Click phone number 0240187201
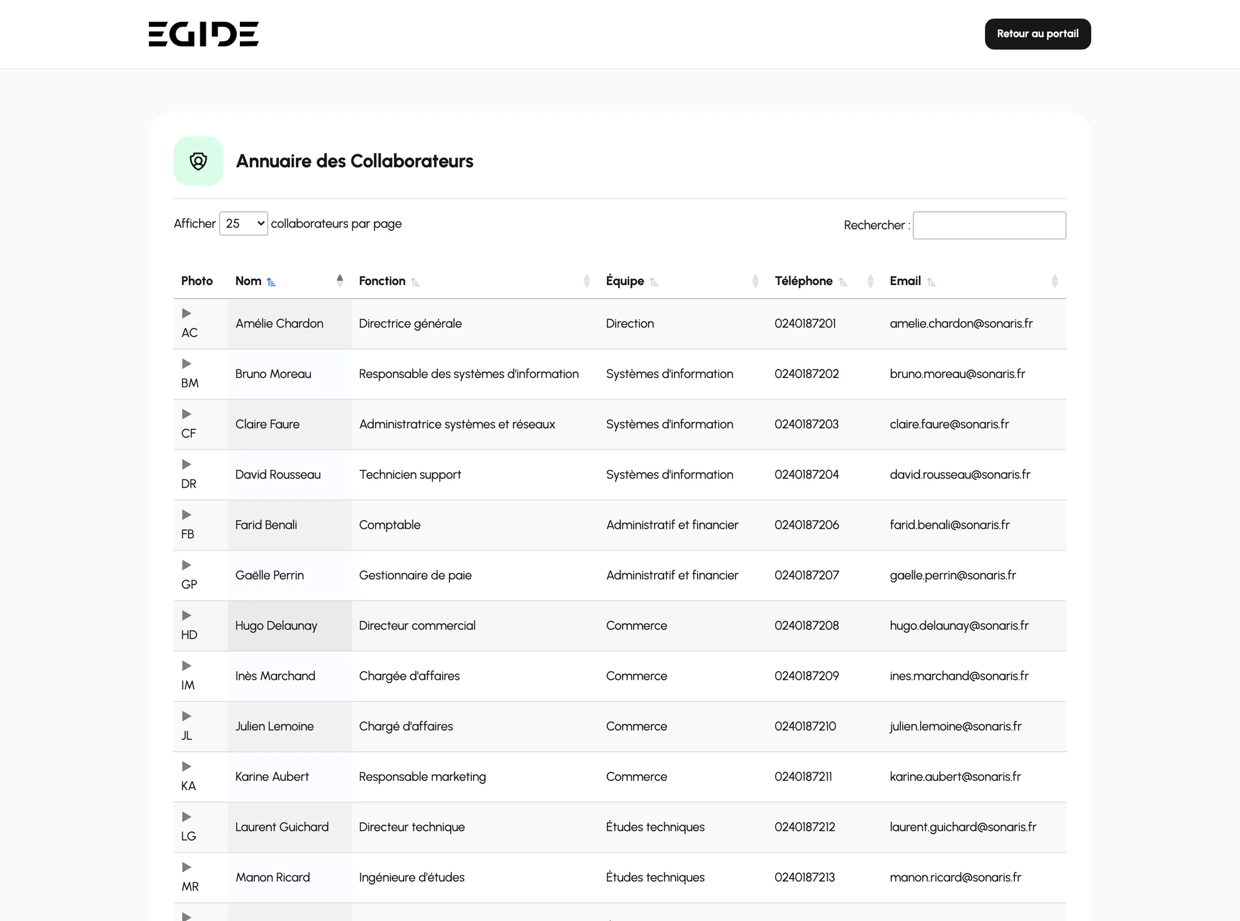This screenshot has width=1240, height=921. click(805, 324)
